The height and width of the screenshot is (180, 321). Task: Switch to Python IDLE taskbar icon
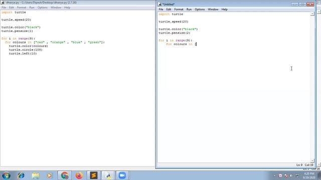(108, 175)
